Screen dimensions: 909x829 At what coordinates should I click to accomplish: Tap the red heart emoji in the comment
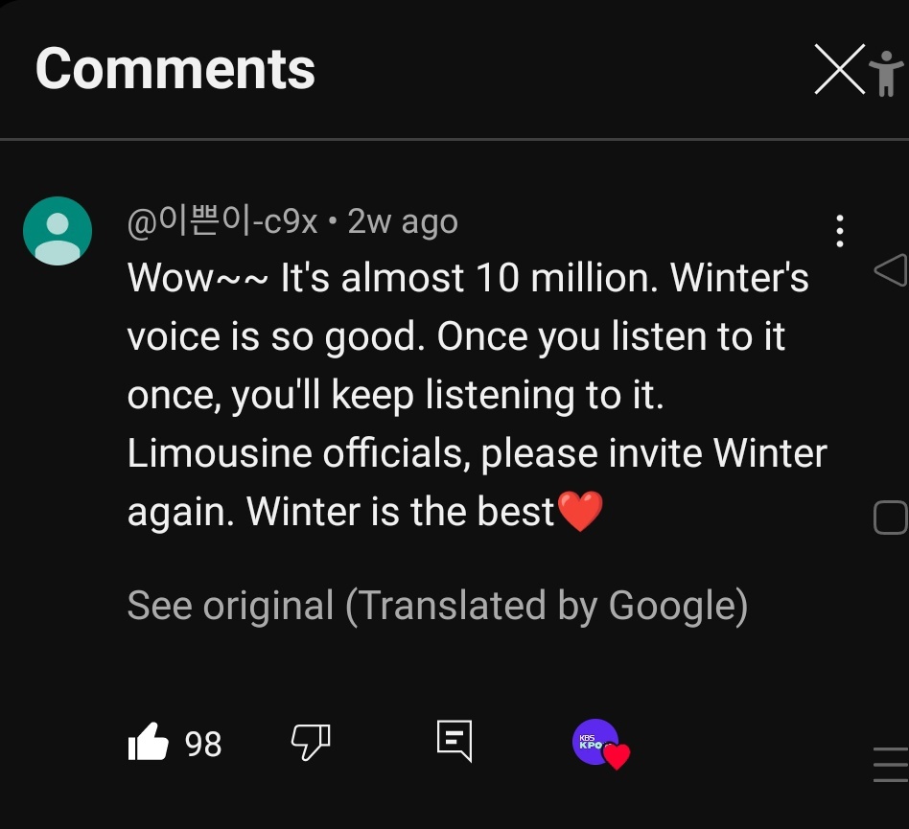pos(580,511)
